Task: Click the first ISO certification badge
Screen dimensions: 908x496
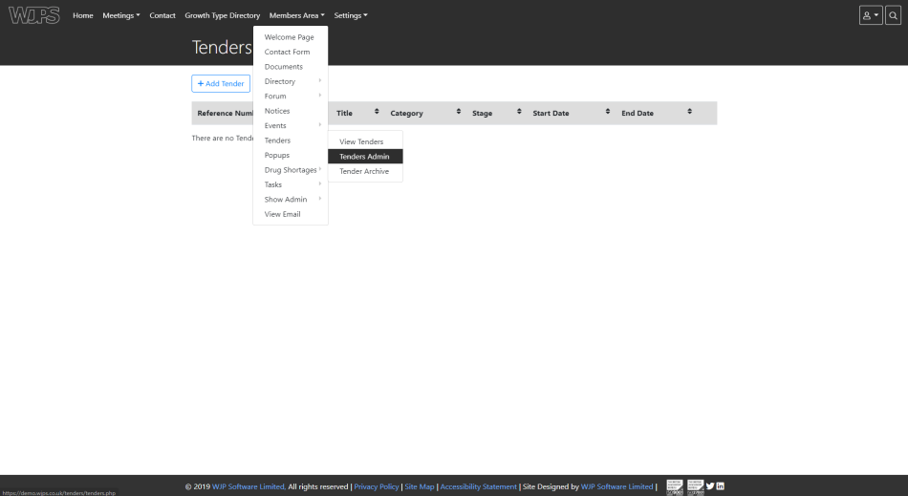Action: click(x=675, y=486)
